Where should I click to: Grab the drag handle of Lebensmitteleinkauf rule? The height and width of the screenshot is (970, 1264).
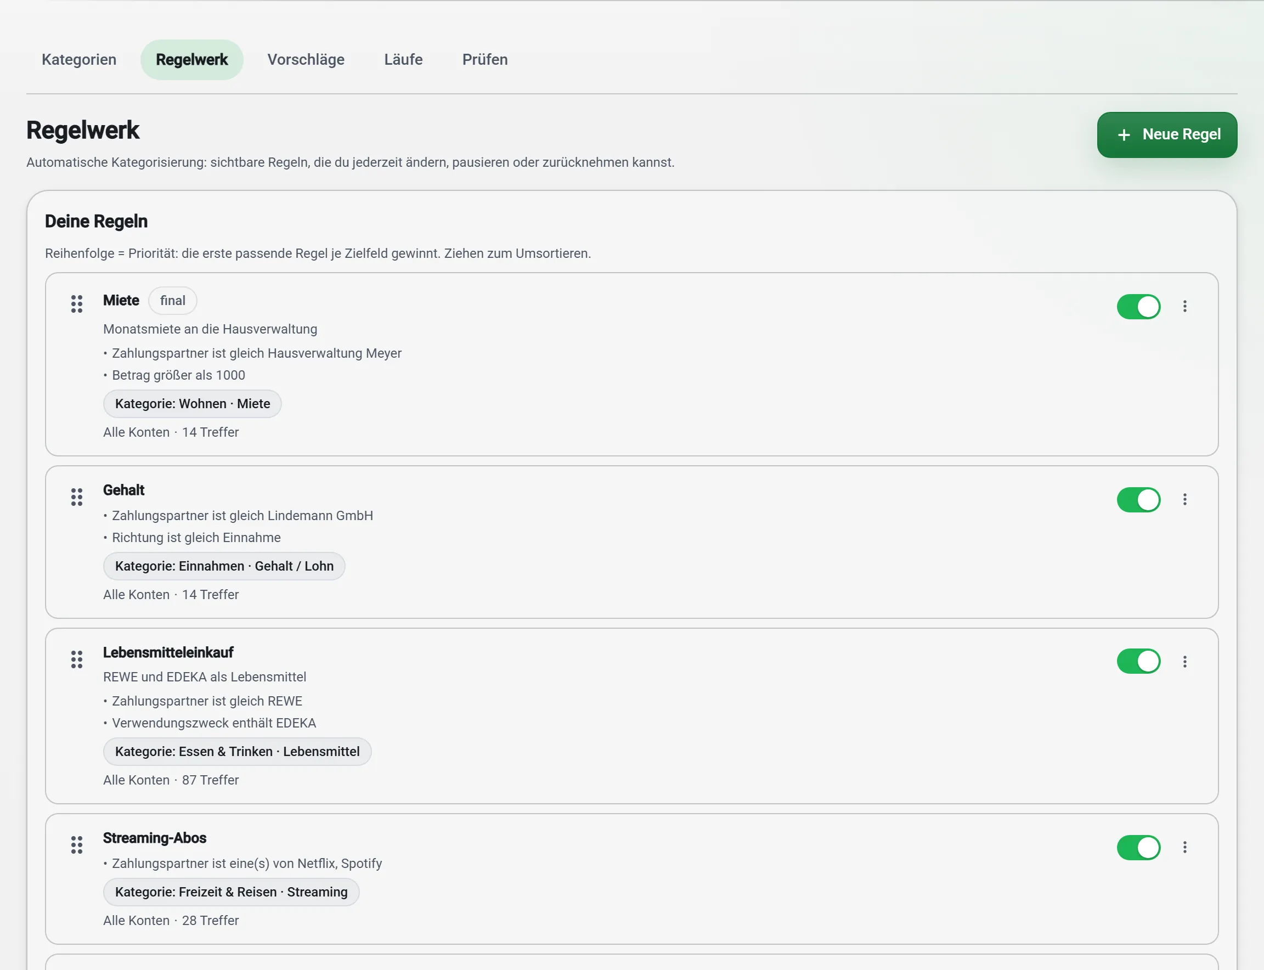pos(77,659)
